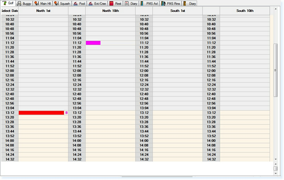
Task: Click the 10:56 time label beside South 1st
Action: click(x=144, y=33)
